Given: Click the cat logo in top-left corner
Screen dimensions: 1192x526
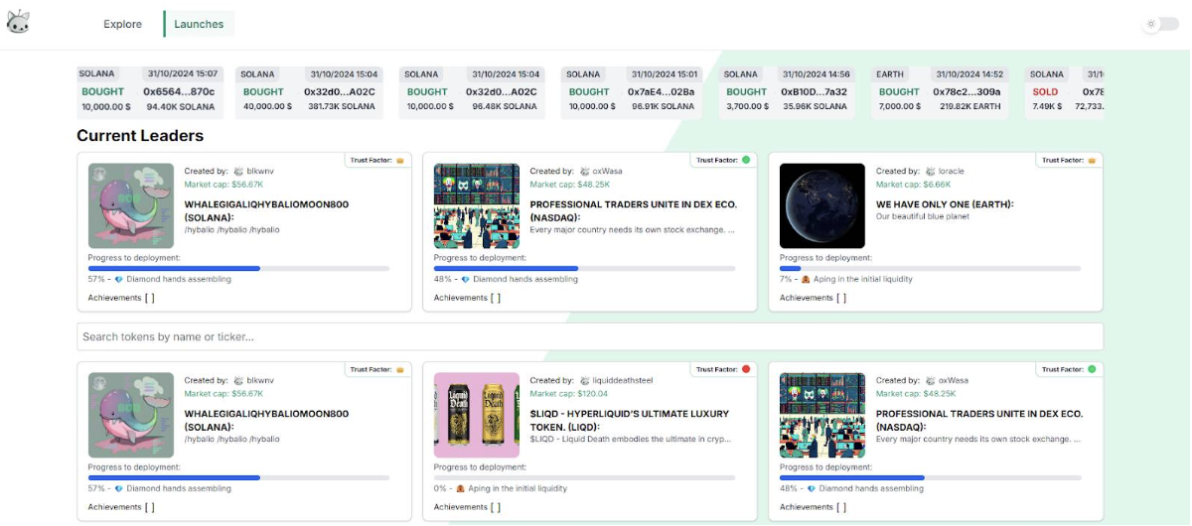Looking at the screenshot, I should click(x=18, y=23).
